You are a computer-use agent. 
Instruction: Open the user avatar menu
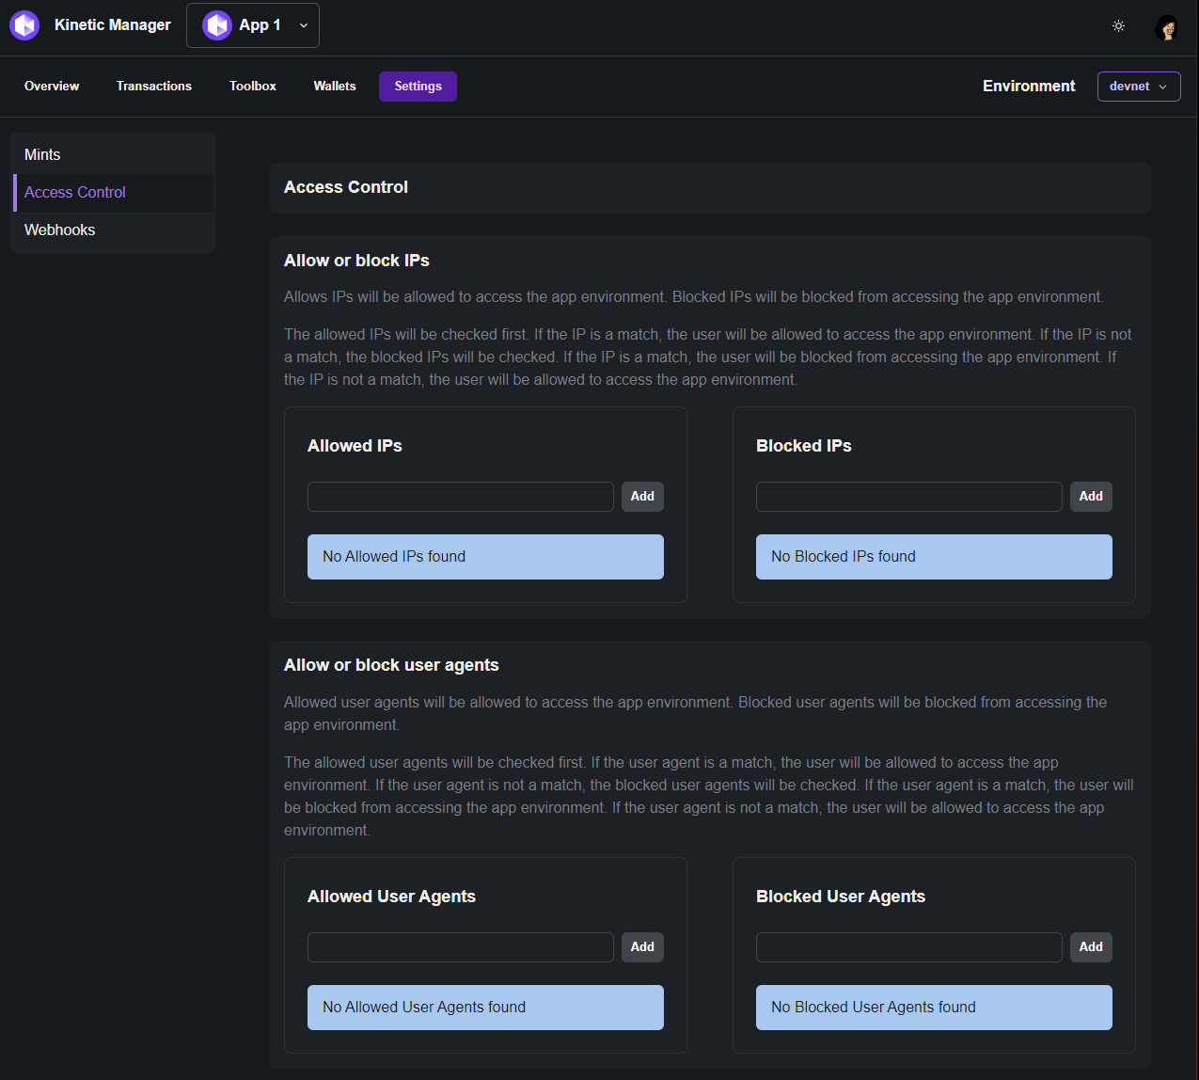pos(1167,27)
